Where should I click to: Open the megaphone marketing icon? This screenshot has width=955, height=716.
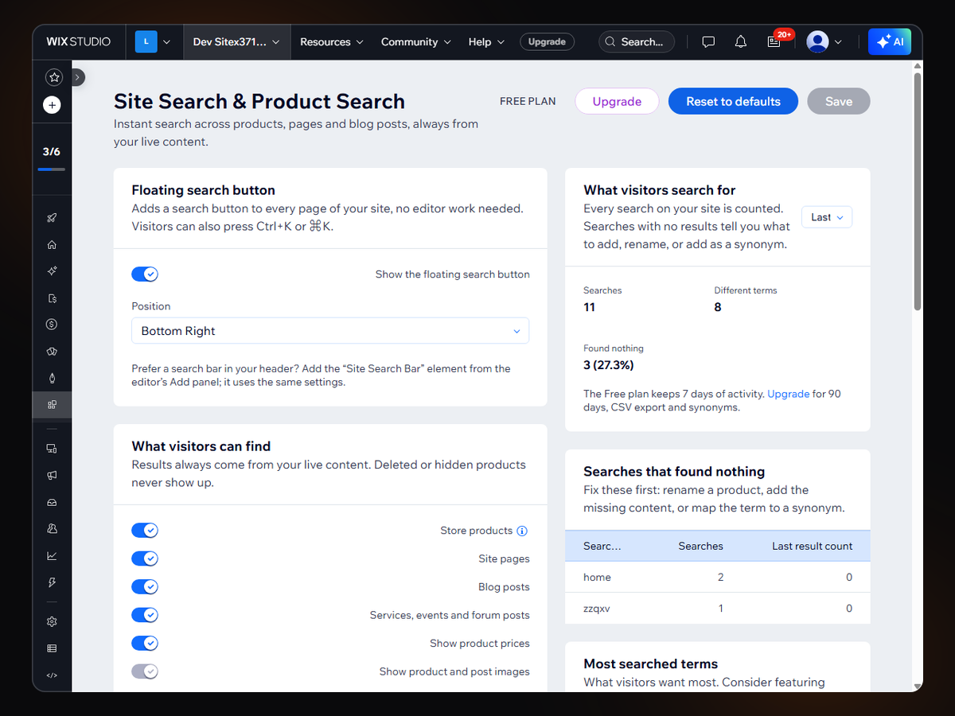tap(52, 476)
